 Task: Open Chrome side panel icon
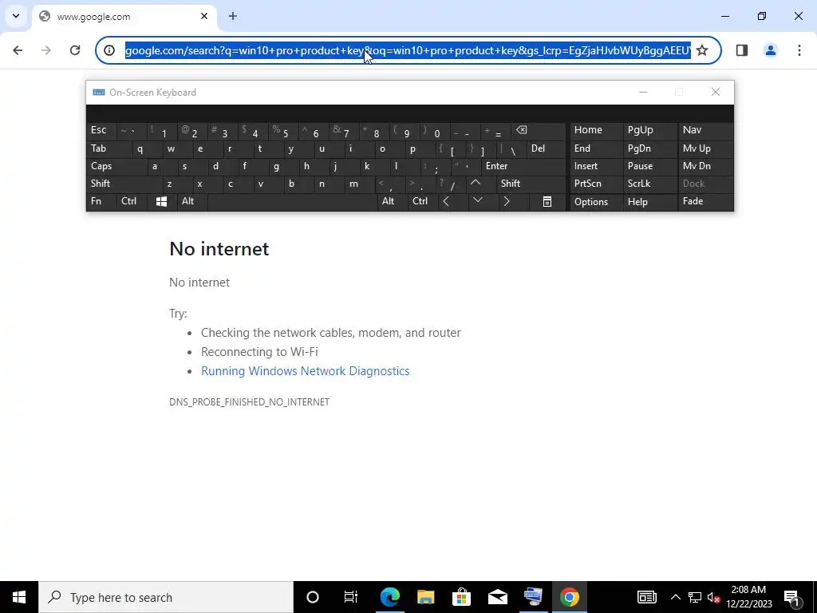[x=742, y=50]
